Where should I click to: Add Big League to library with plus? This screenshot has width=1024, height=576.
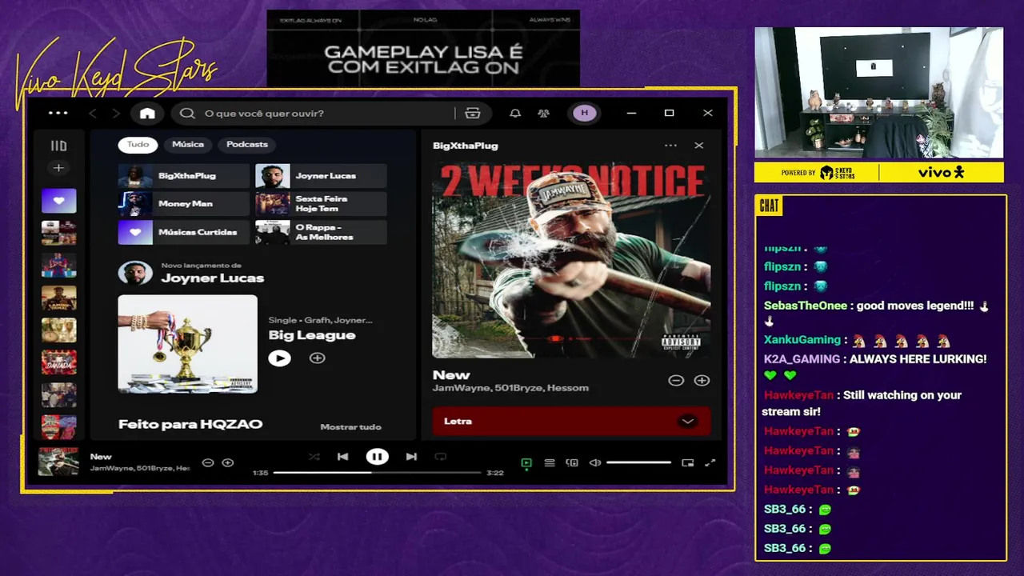pos(318,358)
